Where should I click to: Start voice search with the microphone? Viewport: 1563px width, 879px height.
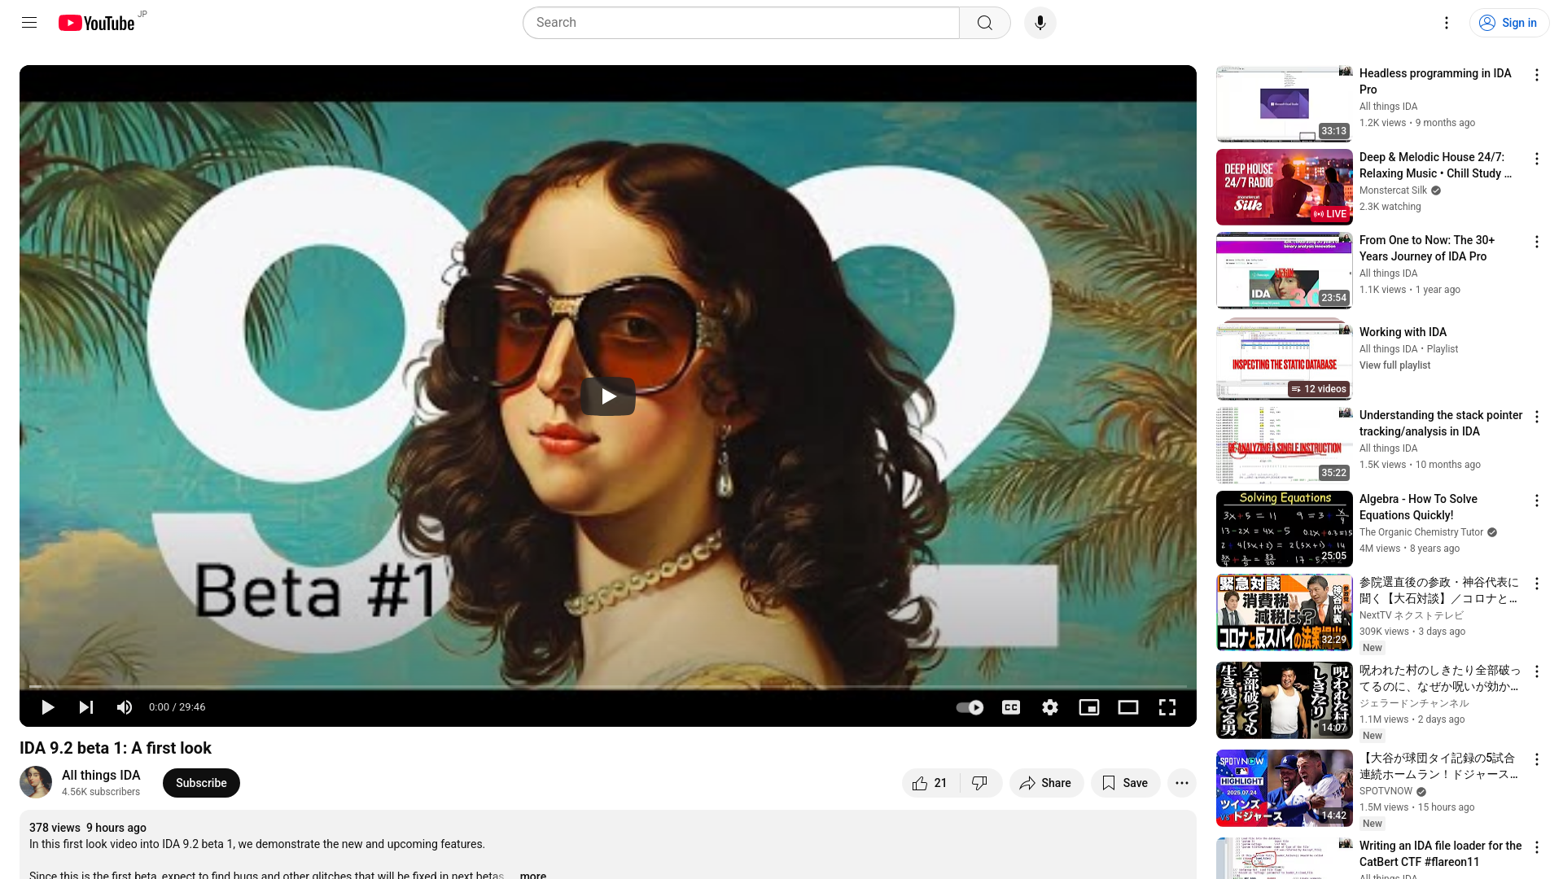tap(1040, 23)
